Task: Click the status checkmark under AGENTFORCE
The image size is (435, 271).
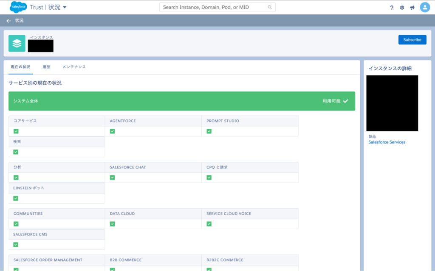Action: point(112,131)
